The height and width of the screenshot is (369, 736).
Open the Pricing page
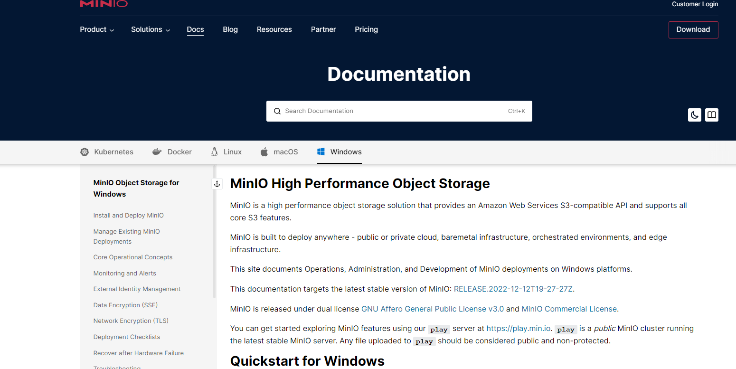click(367, 29)
